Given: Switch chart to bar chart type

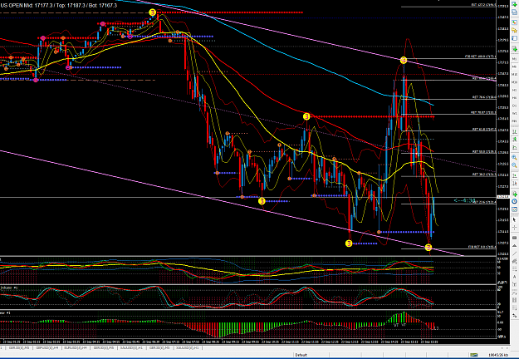Looking at the screenshot, I should (x=515, y=131).
